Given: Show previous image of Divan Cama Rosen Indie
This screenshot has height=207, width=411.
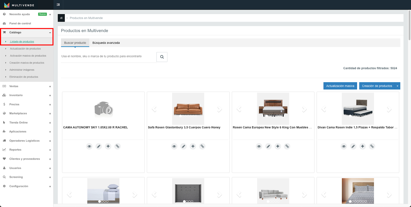Looking at the screenshot, I should coord(324,109).
